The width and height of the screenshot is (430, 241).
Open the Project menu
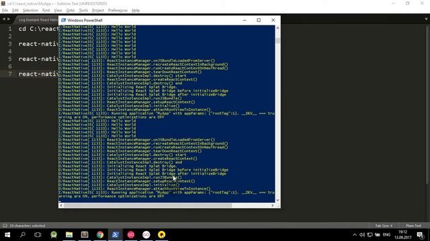[x=98, y=11]
